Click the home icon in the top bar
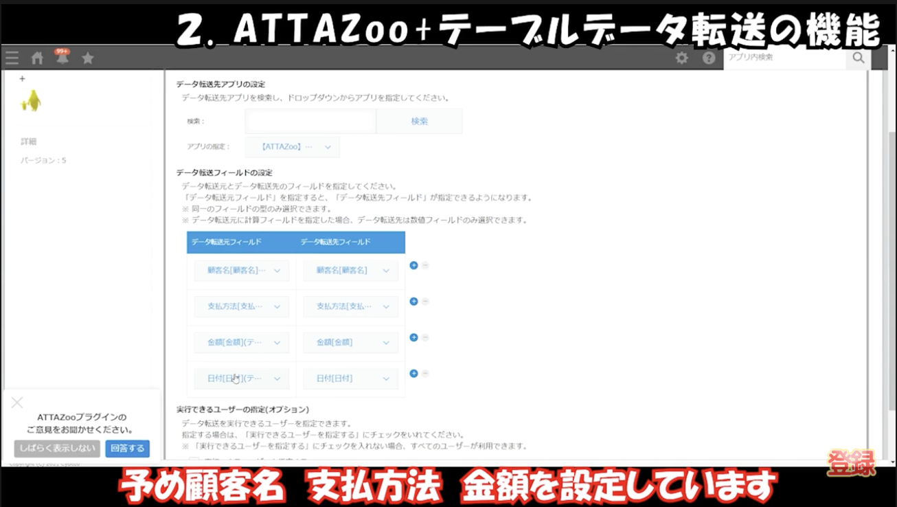 [x=36, y=58]
